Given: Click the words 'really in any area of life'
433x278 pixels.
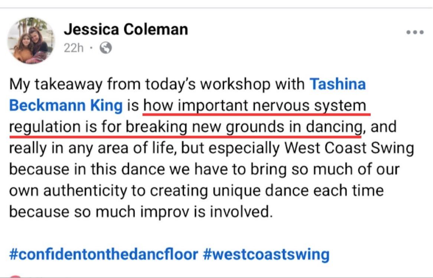Looking at the screenshot, I should tap(93, 148).
